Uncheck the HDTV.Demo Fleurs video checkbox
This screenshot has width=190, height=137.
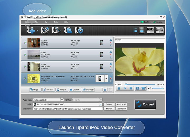pos(25,79)
